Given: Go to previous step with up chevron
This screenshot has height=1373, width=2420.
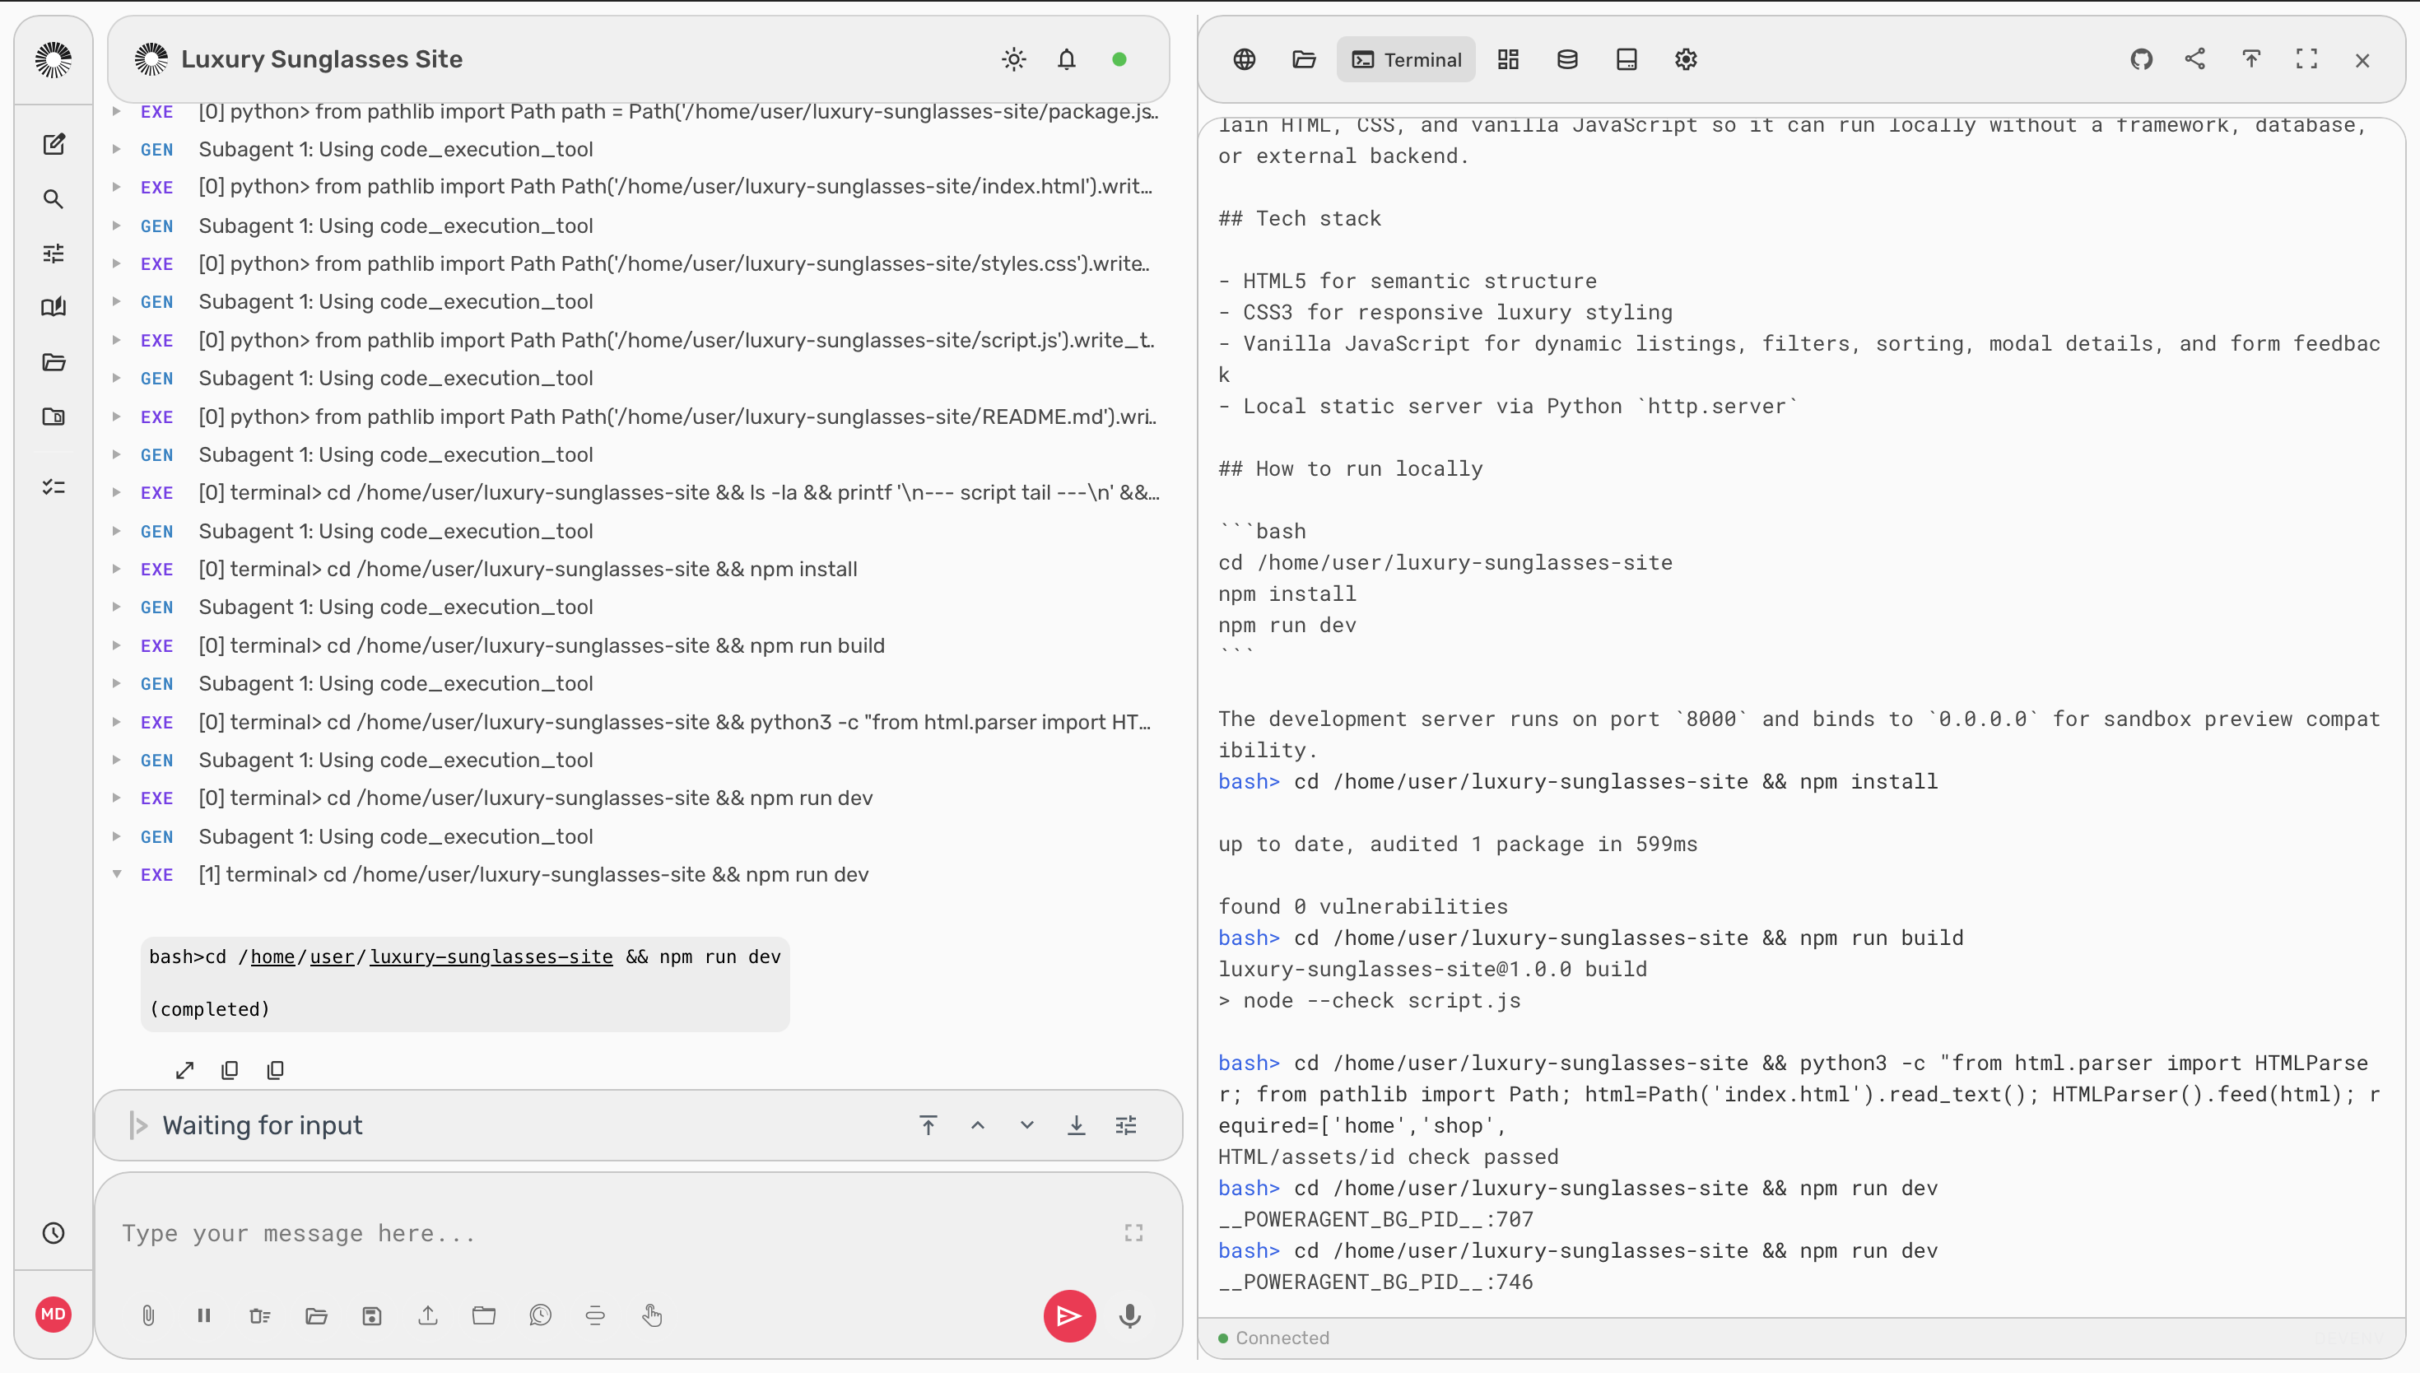Looking at the screenshot, I should point(978,1125).
